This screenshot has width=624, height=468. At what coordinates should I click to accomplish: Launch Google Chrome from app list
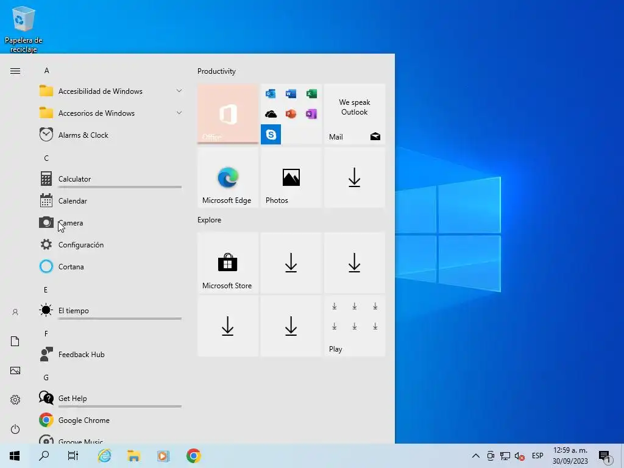click(x=111, y=420)
